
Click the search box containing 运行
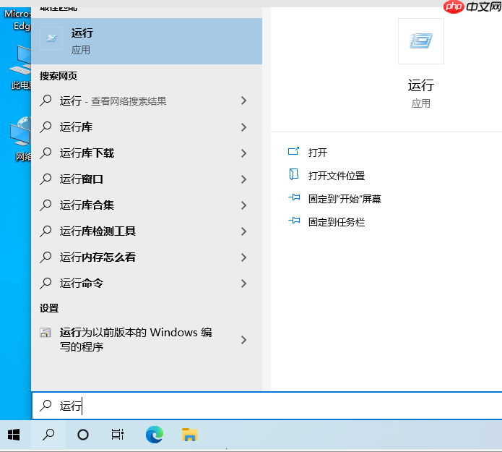click(267, 406)
